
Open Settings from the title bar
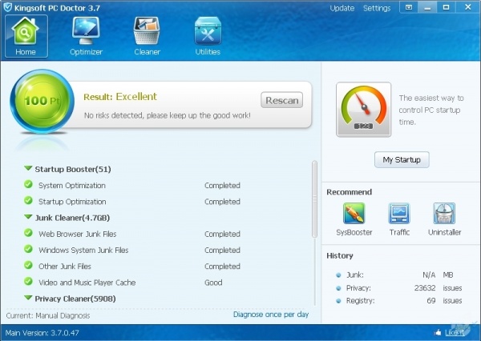377,8
